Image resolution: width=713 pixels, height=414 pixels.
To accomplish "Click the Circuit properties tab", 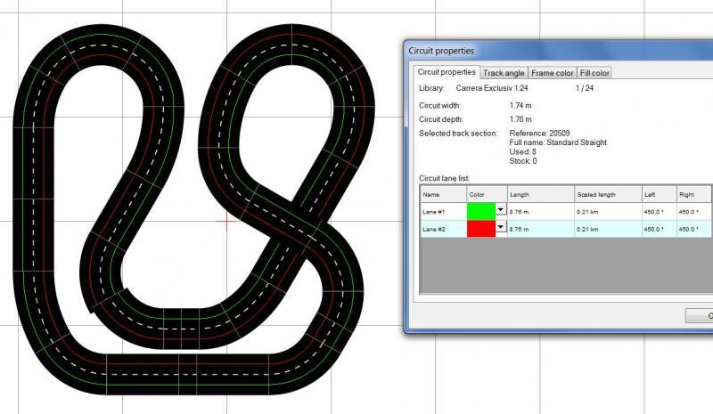I will point(447,72).
